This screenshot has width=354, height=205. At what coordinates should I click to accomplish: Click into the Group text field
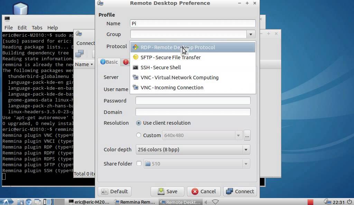pyautogui.click(x=188, y=34)
